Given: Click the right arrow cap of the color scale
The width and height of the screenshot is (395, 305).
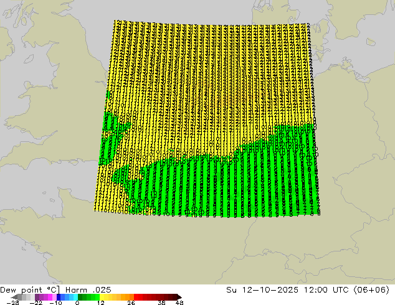Looking at the screenshot, I should pyautogui.click(x=178, y=297).
